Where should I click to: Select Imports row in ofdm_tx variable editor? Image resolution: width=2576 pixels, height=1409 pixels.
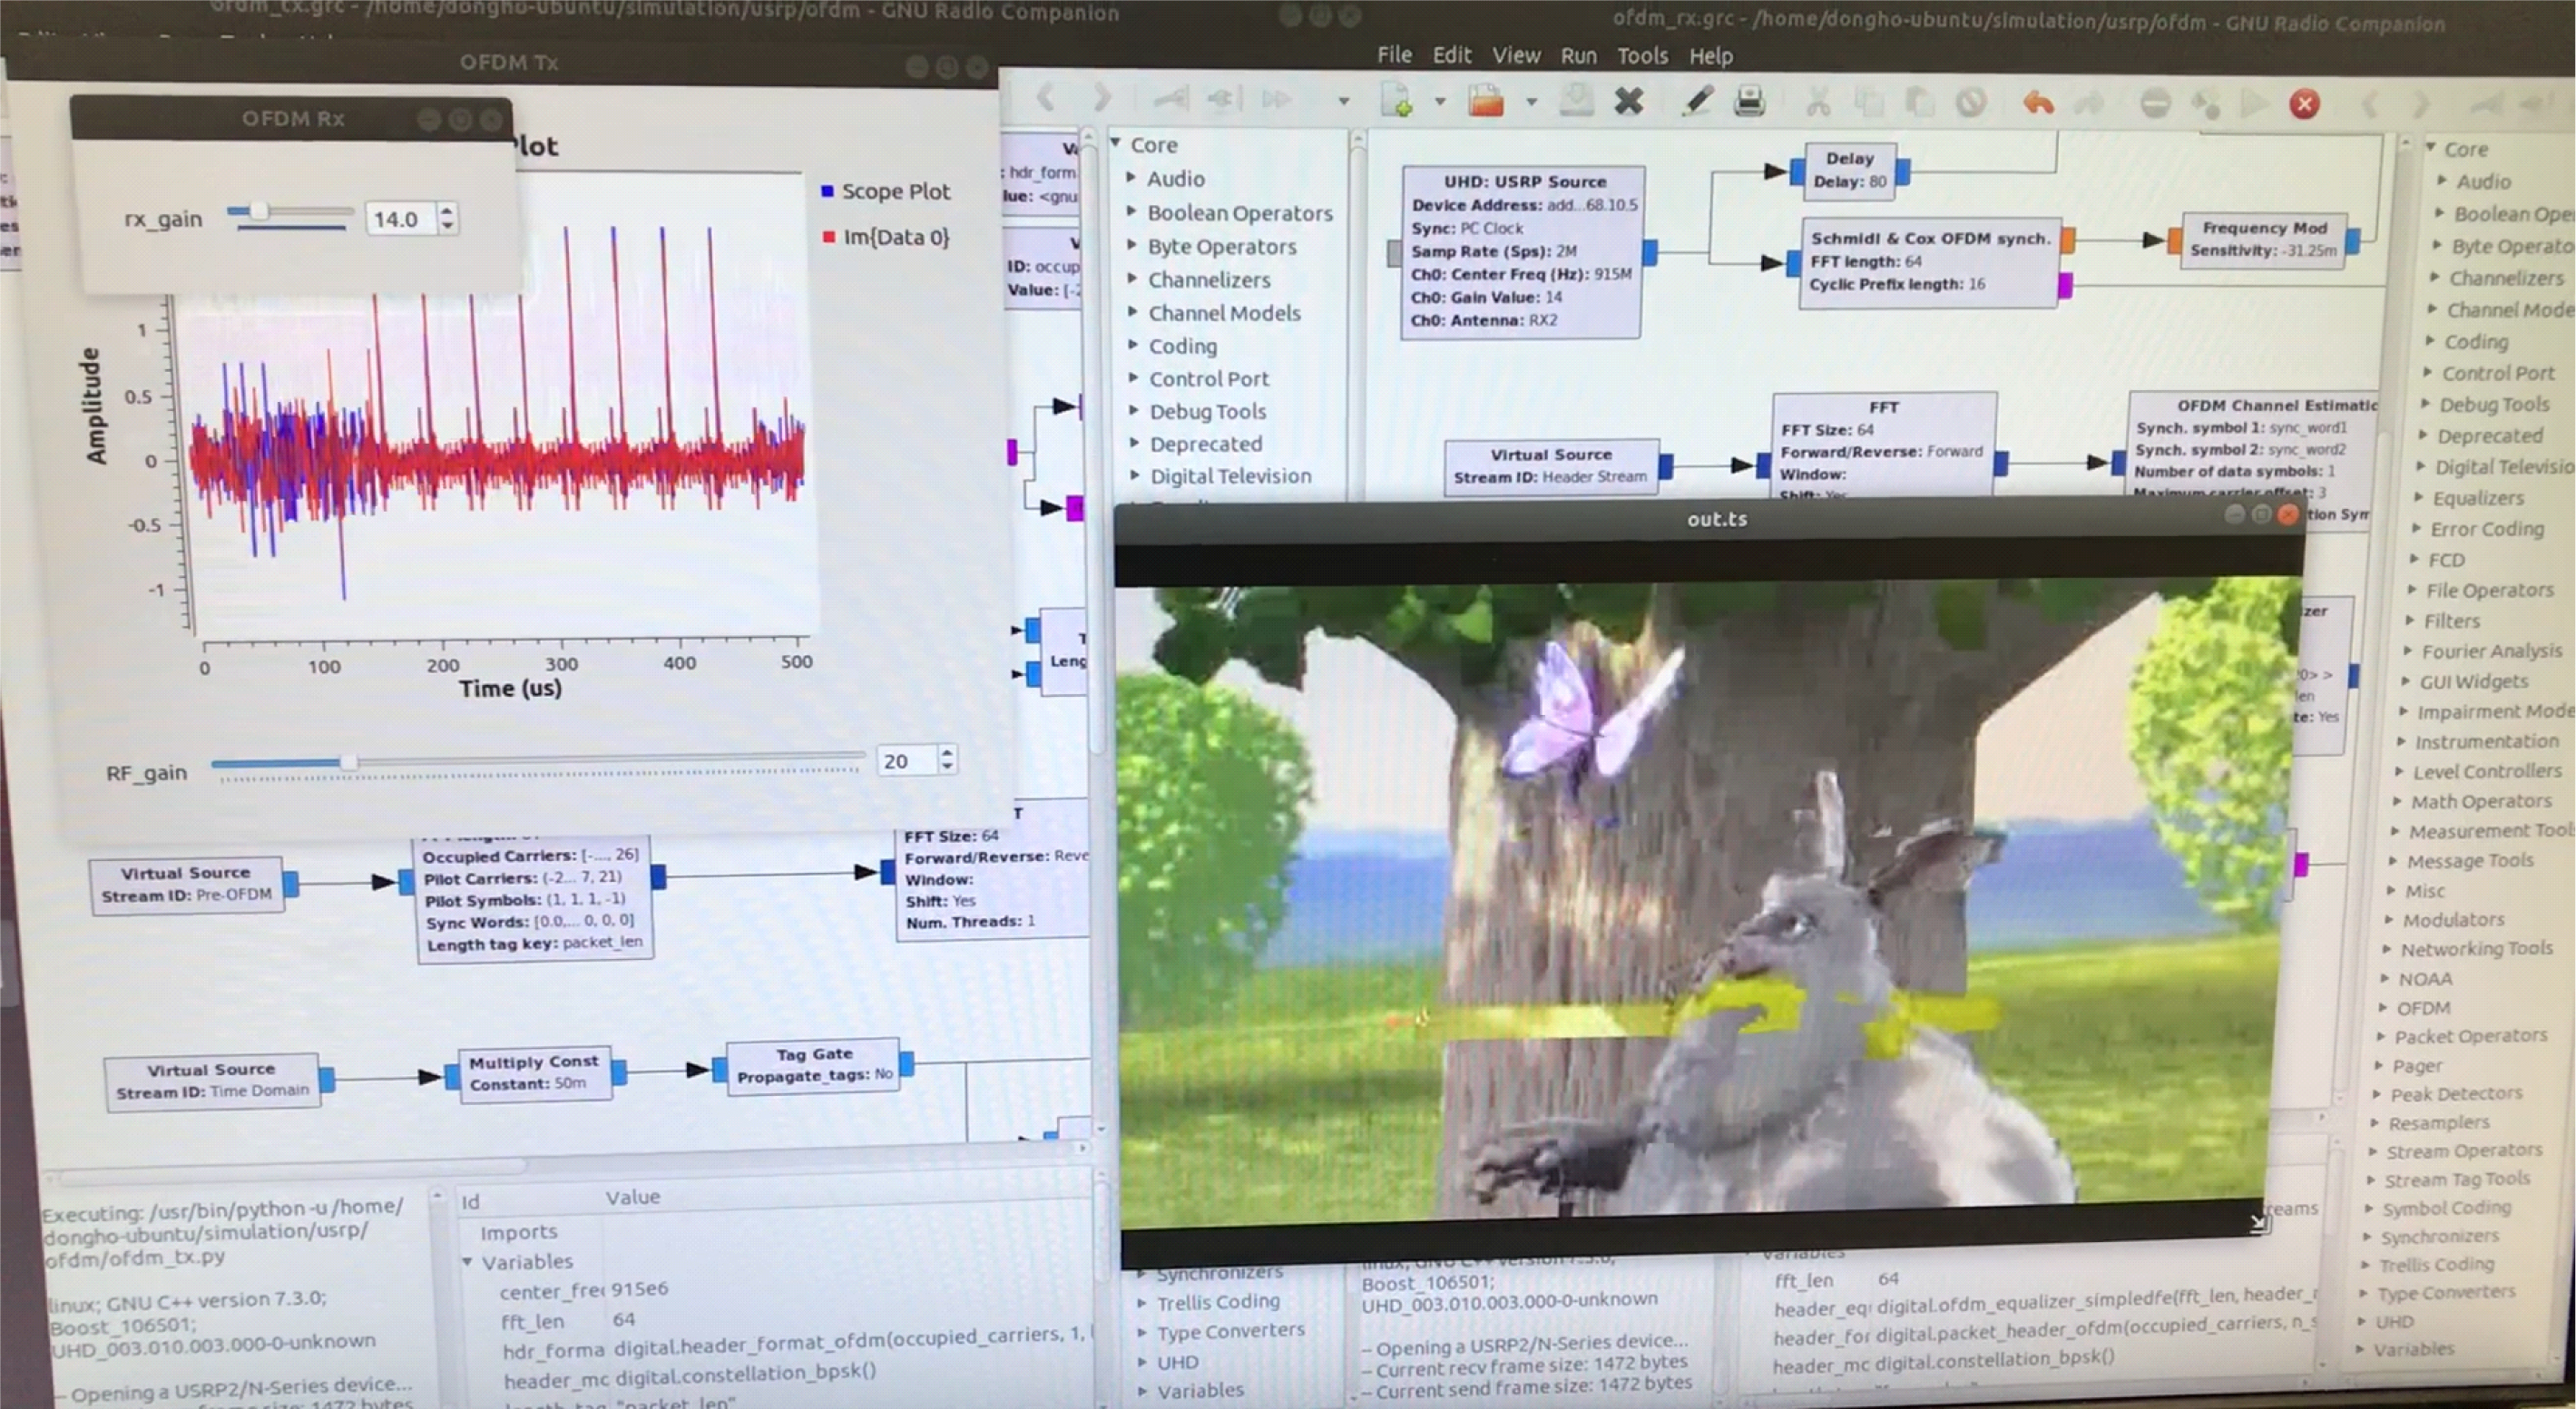tap(518, 1232)
